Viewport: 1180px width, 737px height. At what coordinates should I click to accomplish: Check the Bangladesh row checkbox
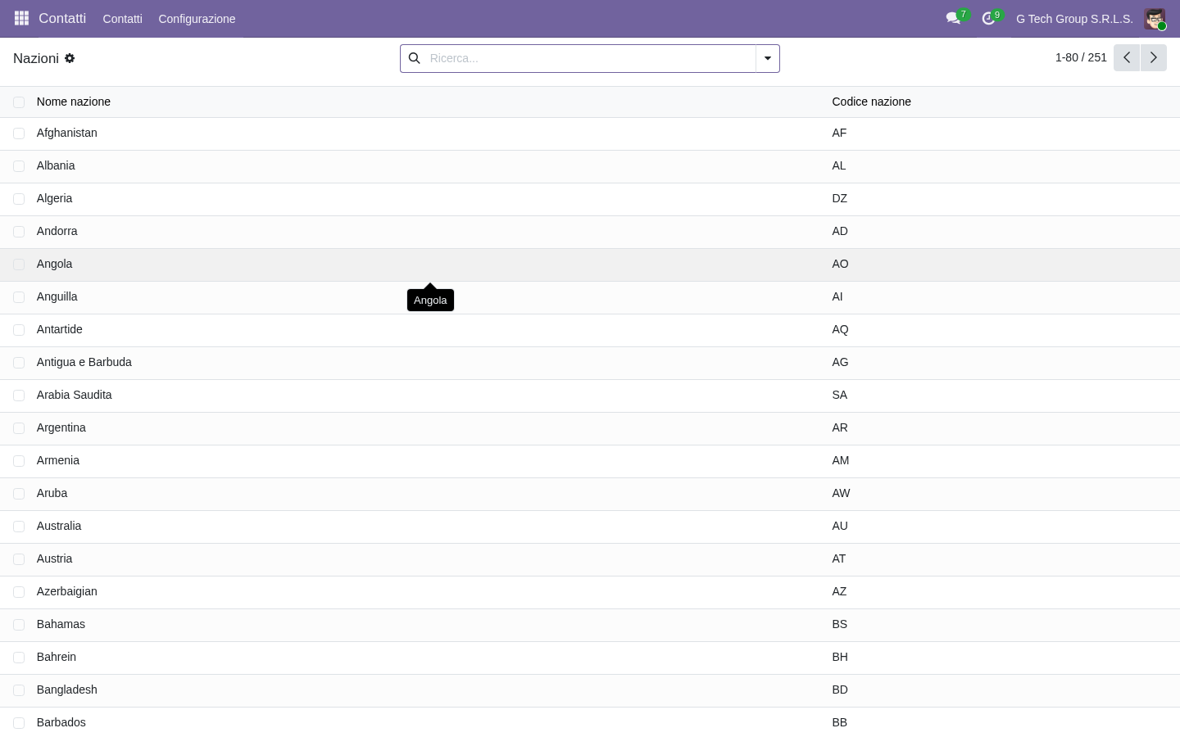(19, 690)
